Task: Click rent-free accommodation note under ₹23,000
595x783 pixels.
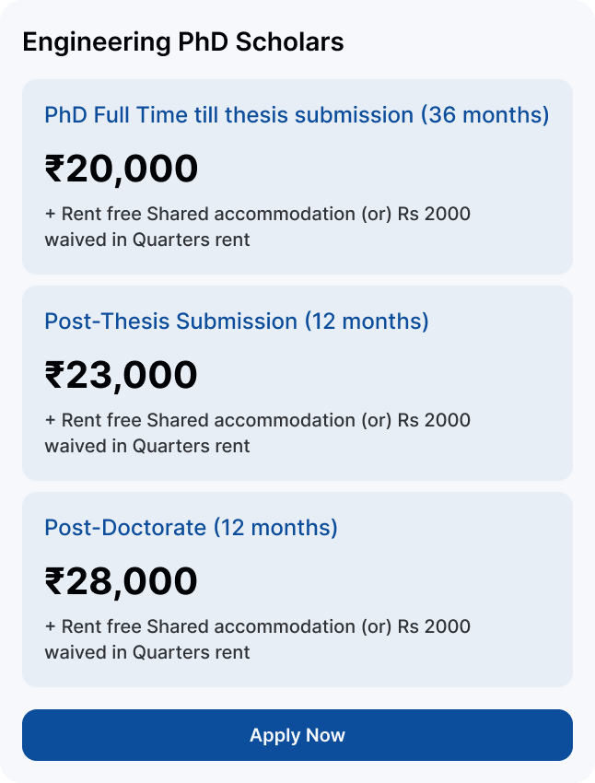Action: click(258, 433)
